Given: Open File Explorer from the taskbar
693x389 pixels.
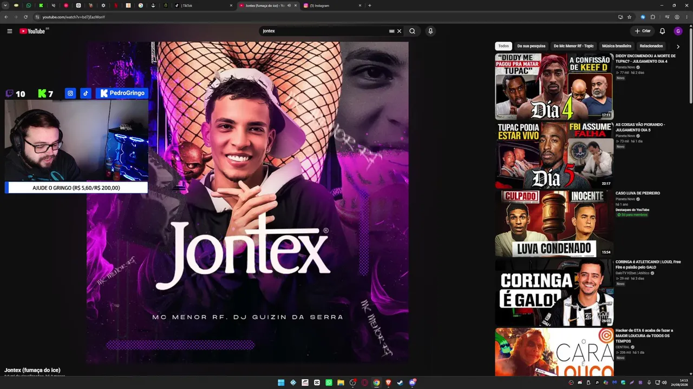Looking at the screenshot, I should click(x=341, y=383).
